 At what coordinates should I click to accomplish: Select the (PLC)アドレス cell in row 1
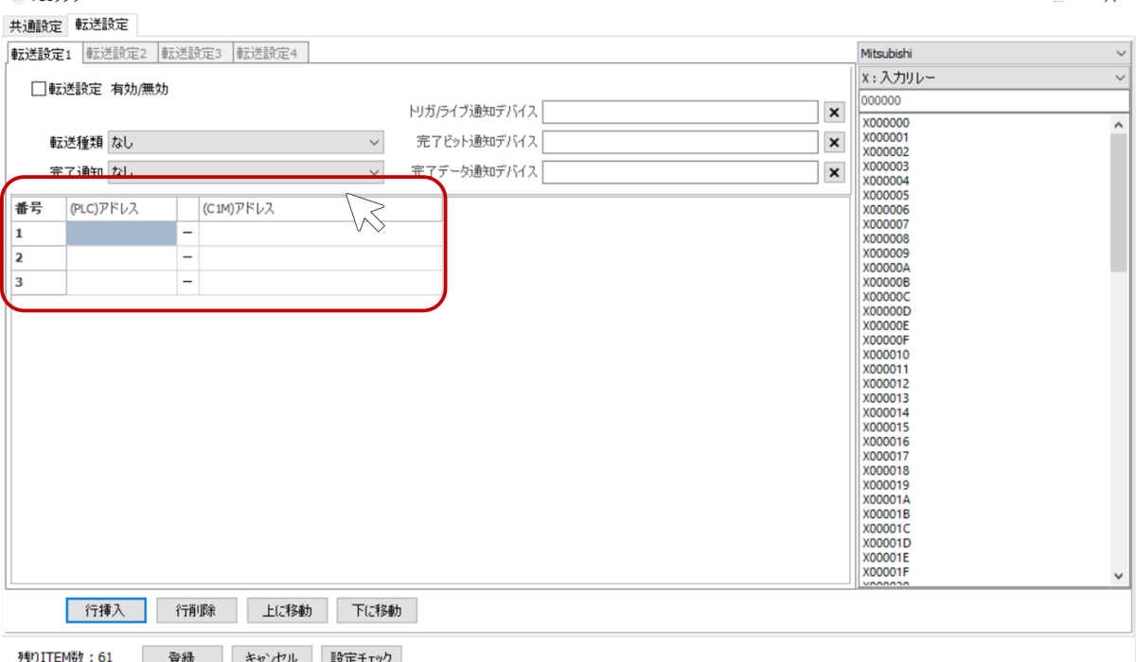click(121, 233)
